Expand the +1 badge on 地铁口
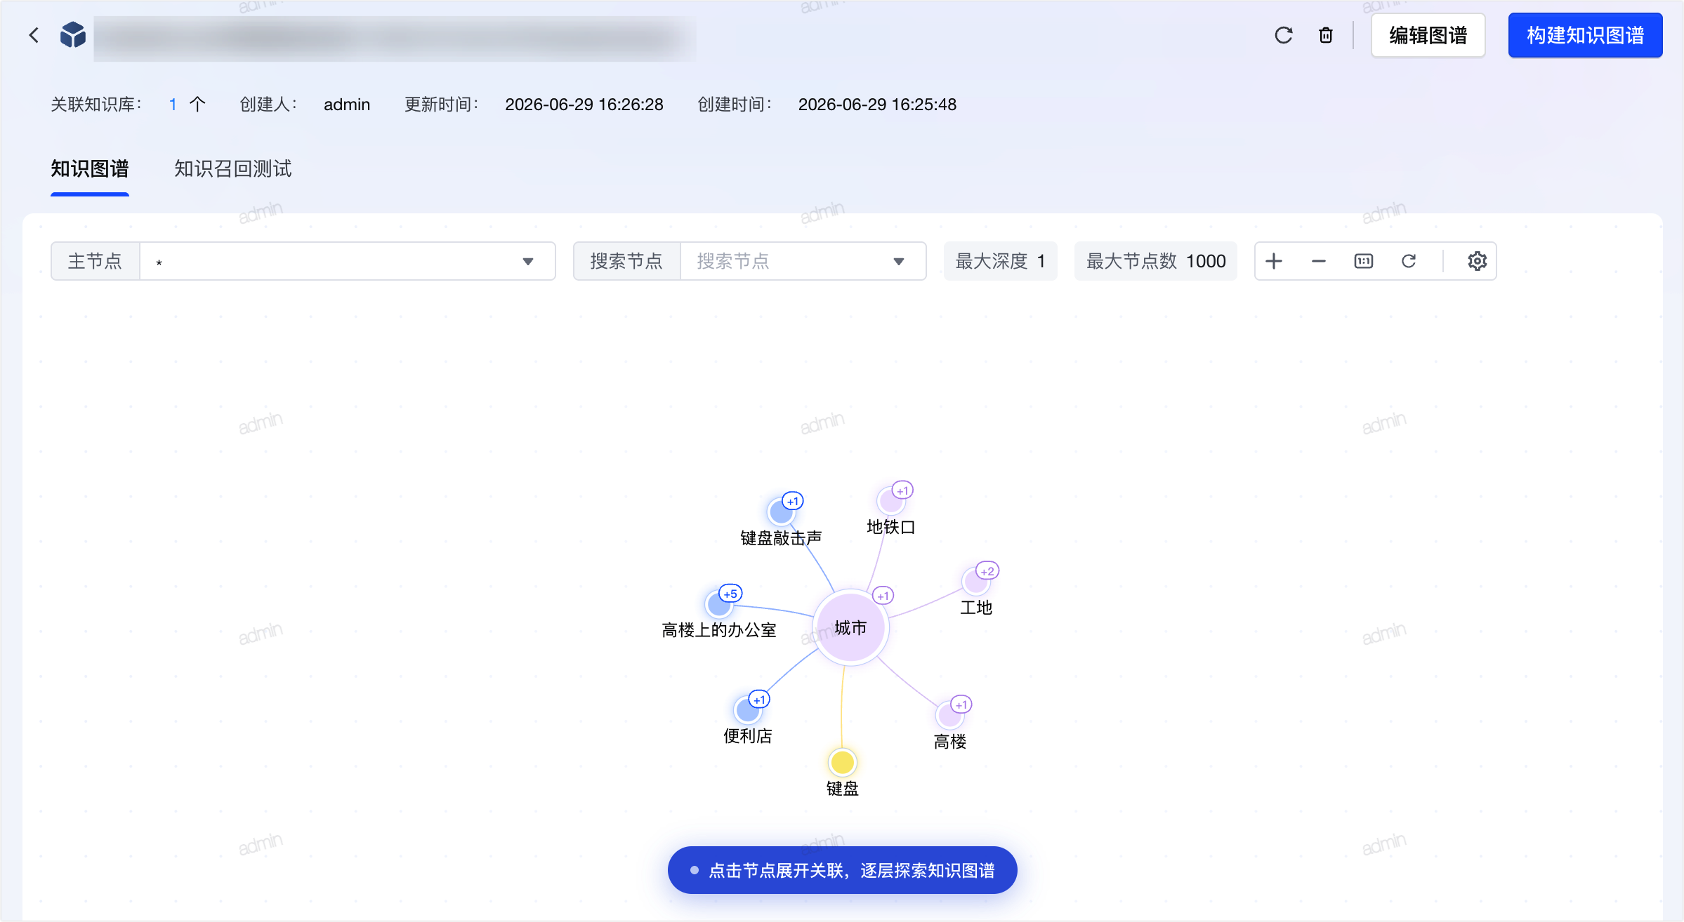This screenshot has width=1684, height=922. [x=902, y=490]
